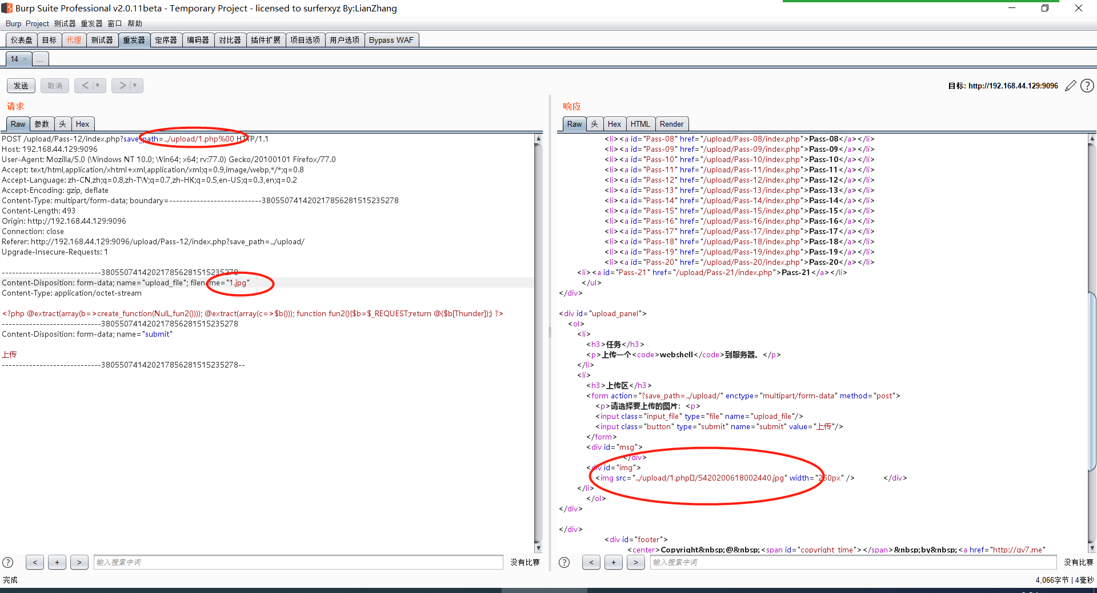
Task: Open the 帮助 menu
Action: [x=135, y=23]
